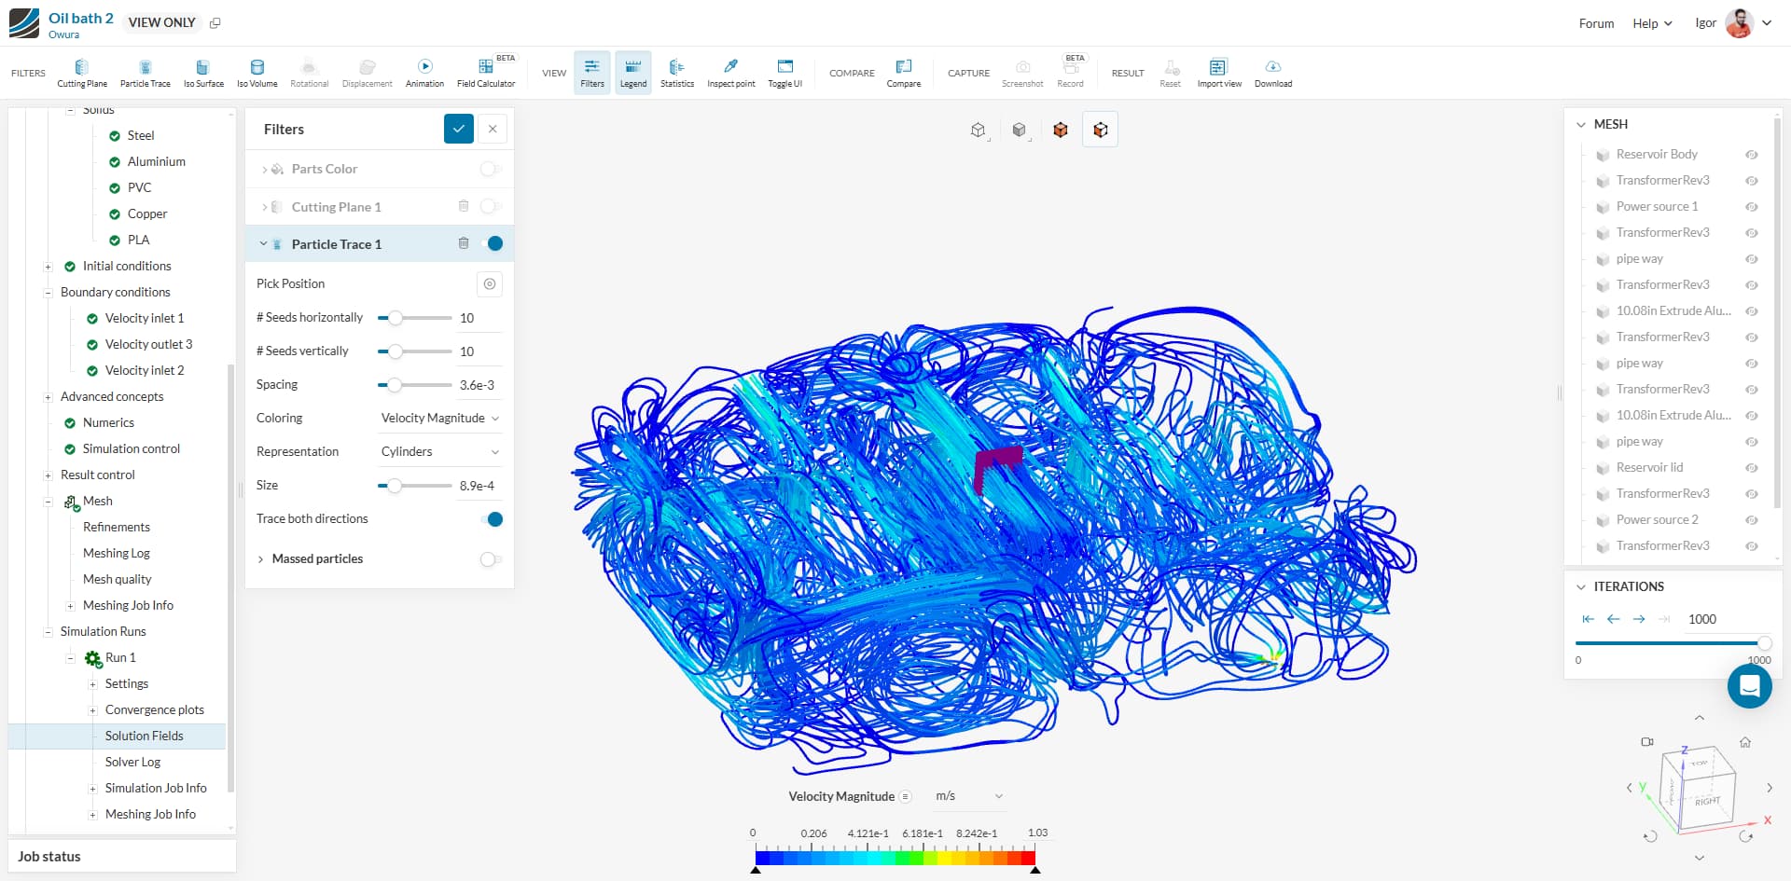Screen dimensions: 1791x881
Task: Apply filters with the checkmark button
Action: [x=458, y=129]
